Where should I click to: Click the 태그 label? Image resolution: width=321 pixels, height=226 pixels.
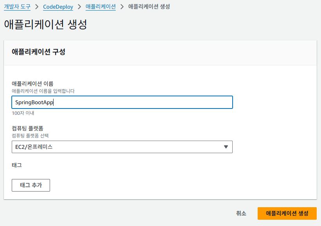tap(17, 165)
